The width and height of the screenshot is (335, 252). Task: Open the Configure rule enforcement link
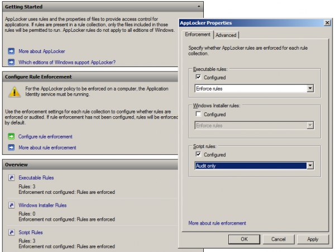tap(45, 136)
